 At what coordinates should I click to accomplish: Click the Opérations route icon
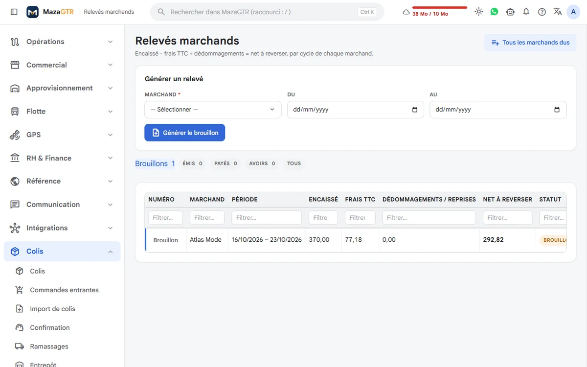15,42
